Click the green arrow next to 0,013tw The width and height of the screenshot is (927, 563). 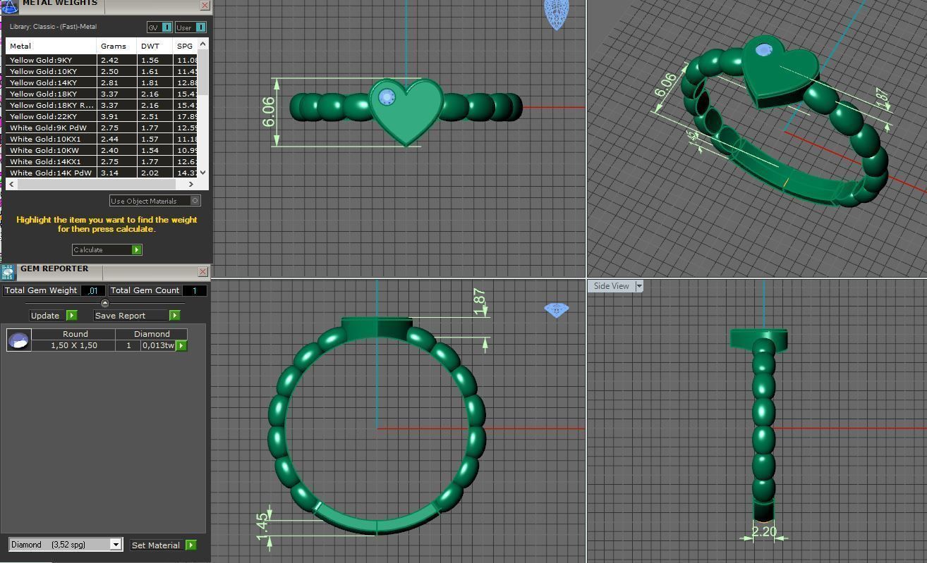181,346
